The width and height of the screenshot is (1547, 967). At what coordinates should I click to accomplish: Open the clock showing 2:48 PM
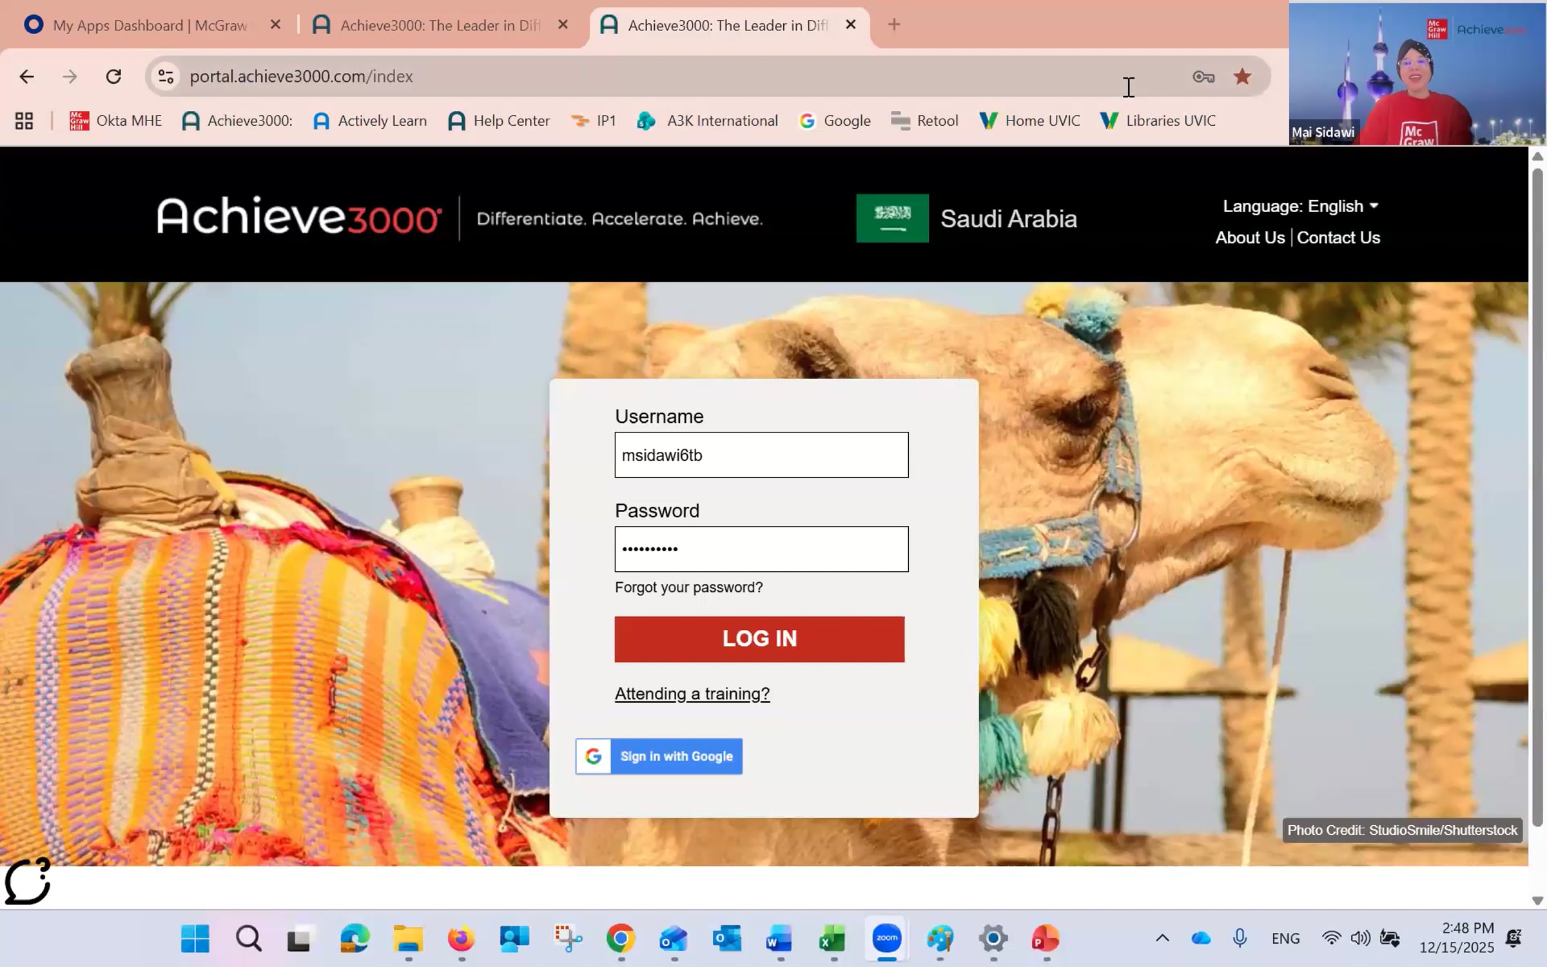coord(1457,938)
